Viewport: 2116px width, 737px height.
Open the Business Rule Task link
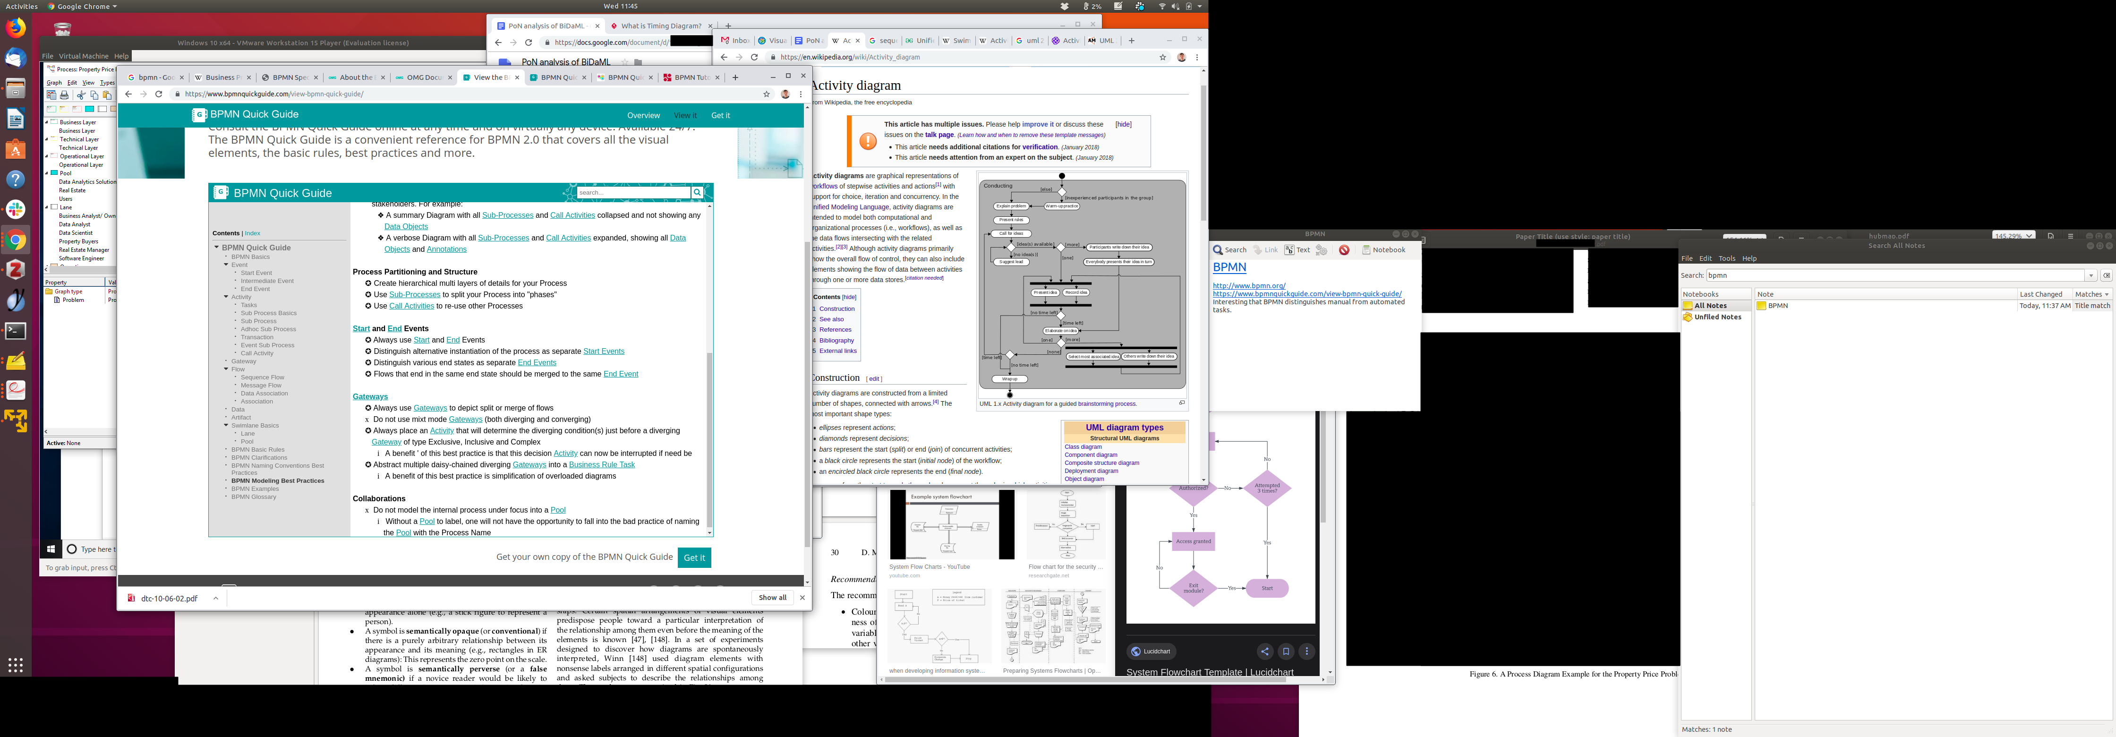[x=601, y=464]
